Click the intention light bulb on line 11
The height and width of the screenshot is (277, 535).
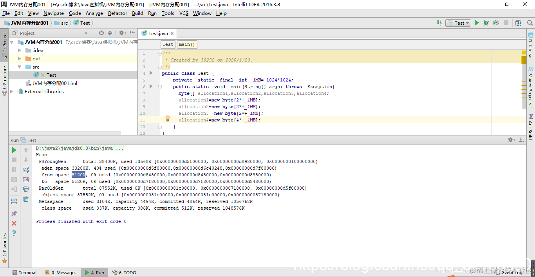[168, 118]
